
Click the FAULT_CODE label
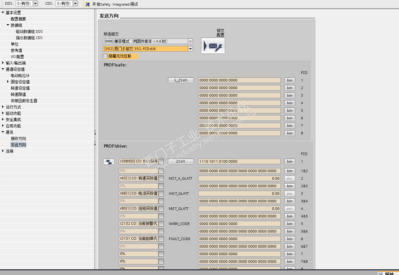tap(180, 239)
